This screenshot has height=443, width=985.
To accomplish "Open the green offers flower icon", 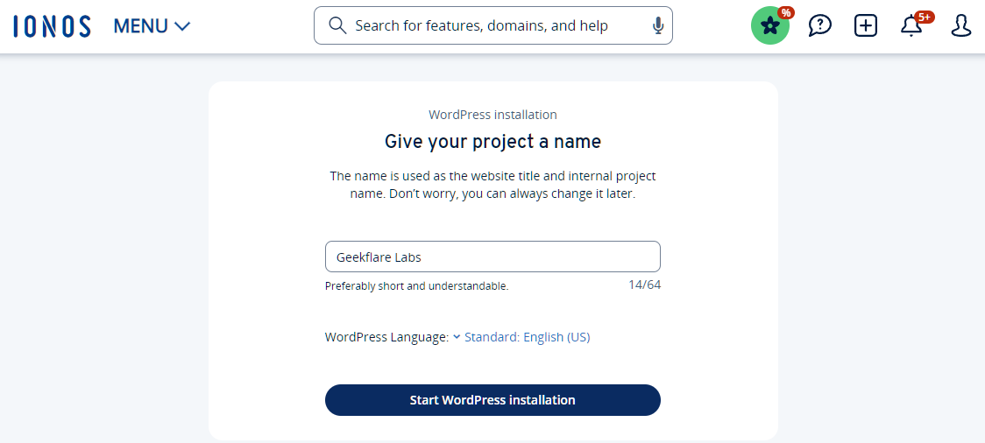I will point(770,25).
